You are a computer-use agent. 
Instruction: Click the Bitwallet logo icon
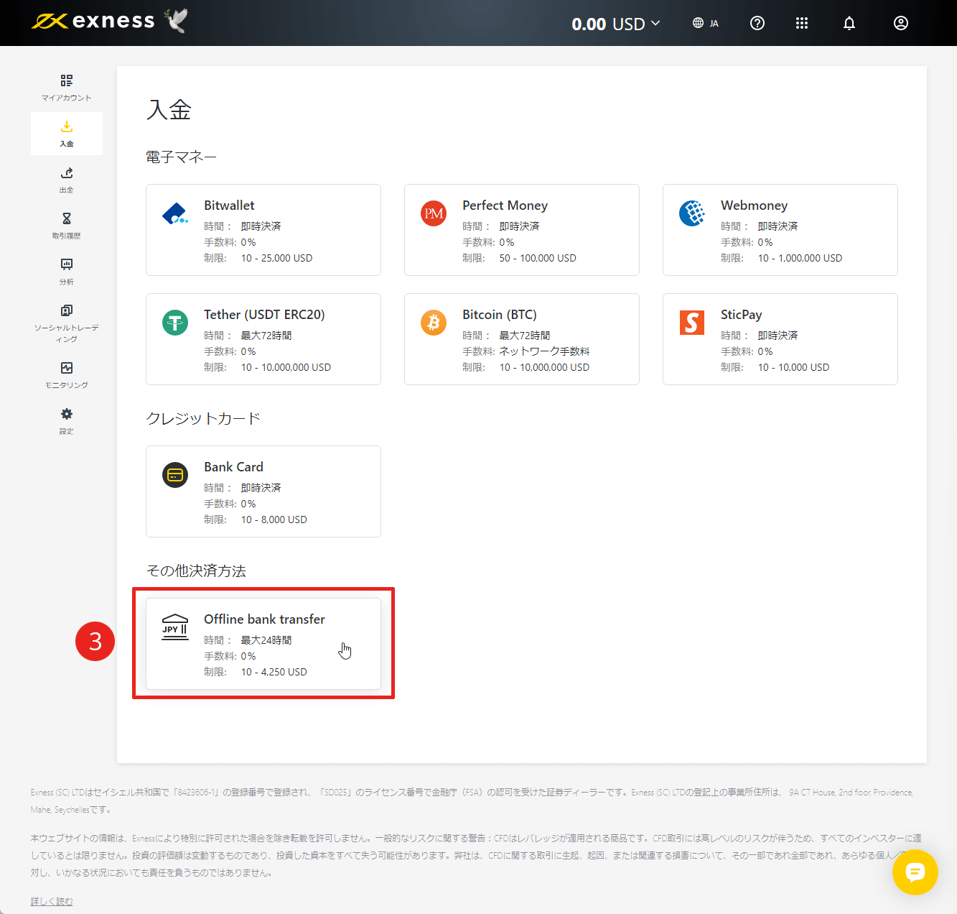[x=175, y=213]
